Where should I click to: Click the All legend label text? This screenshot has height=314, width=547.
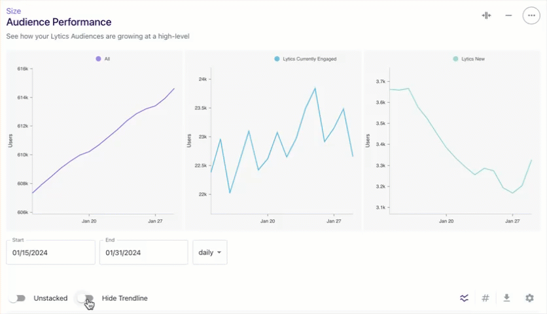tap(107, 59)
